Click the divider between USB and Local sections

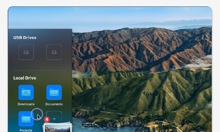[40, 71]
